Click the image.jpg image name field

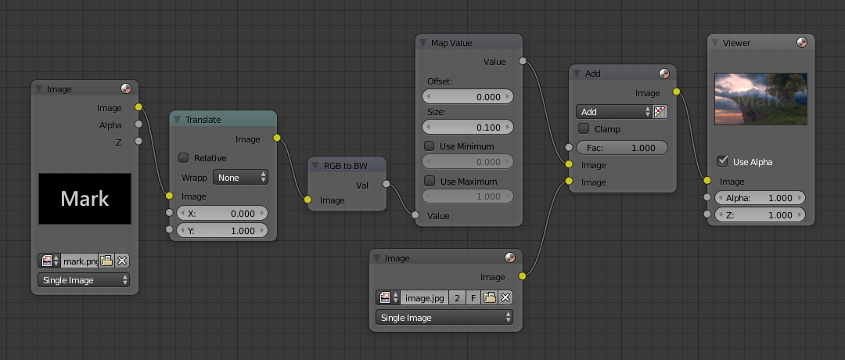pyautogui.click(x=424, y=297)
